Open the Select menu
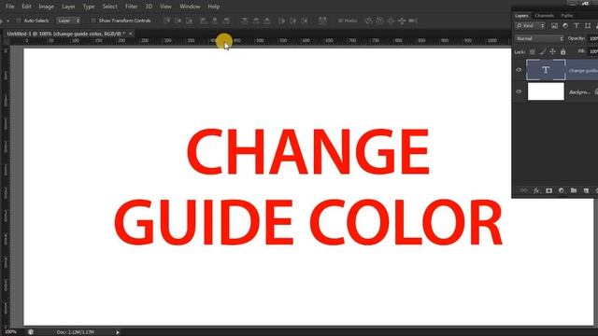 click(x=110, y=7)
